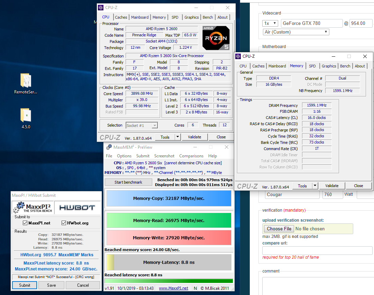The height and width of the screenshot is (295, 374).
Task: Click the Memory-Latency result bar
Action: [x=169, y=262]
